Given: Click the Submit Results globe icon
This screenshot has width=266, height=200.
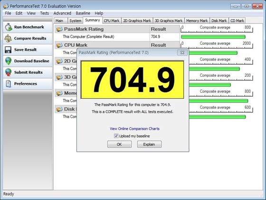Looking at the screenshot, I should 9,72.
